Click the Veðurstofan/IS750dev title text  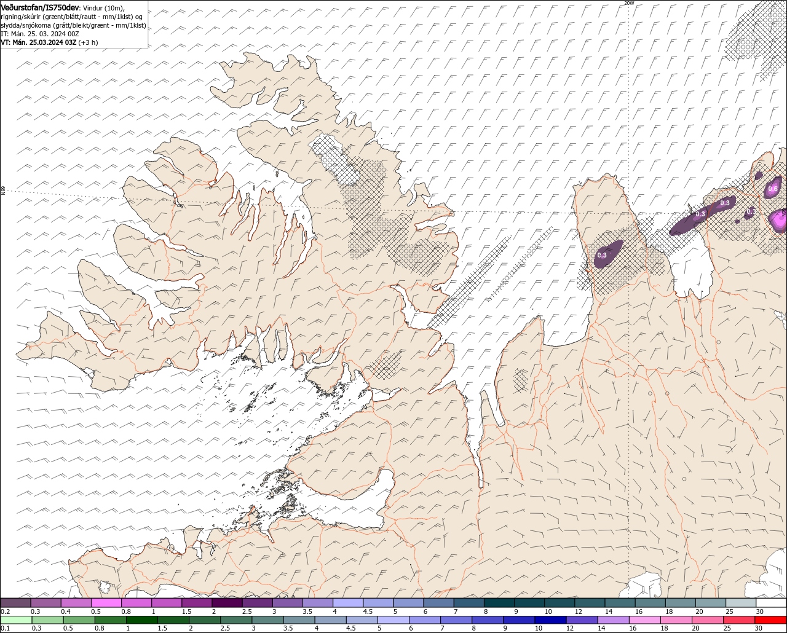(40, 7)
